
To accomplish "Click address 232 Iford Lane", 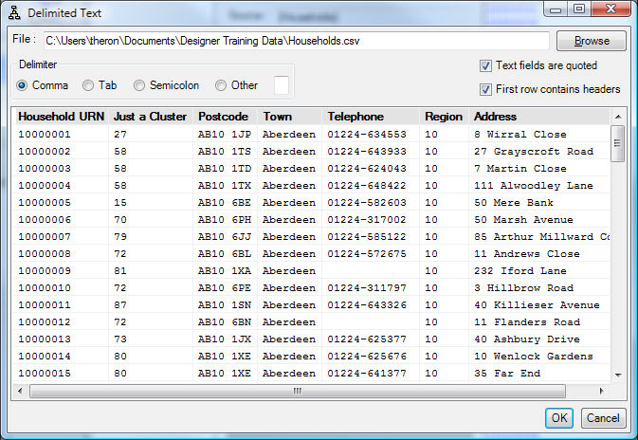I will click(520, 271).
